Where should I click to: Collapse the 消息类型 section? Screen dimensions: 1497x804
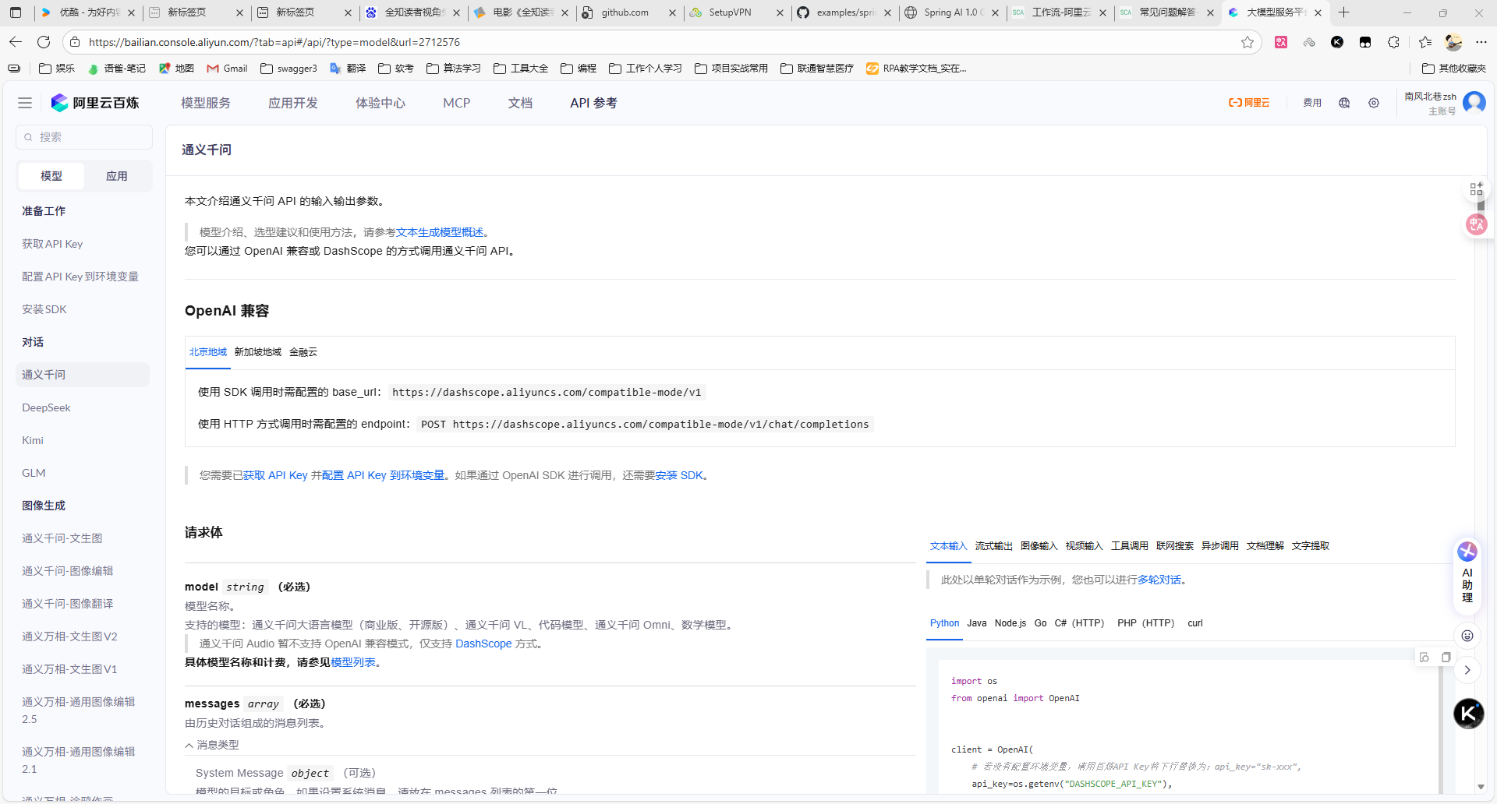(211, 745)
